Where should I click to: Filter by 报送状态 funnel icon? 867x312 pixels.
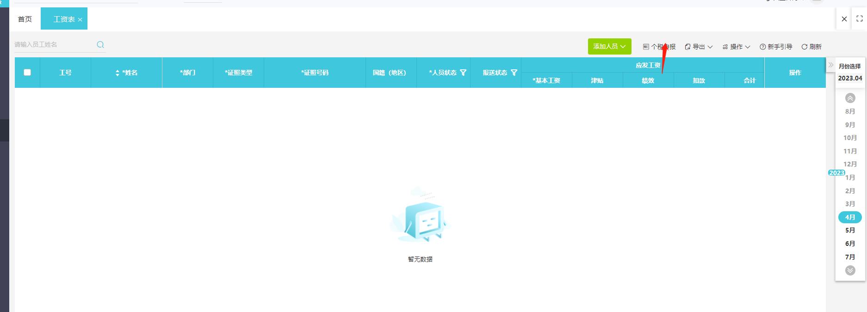click(514, 73)
